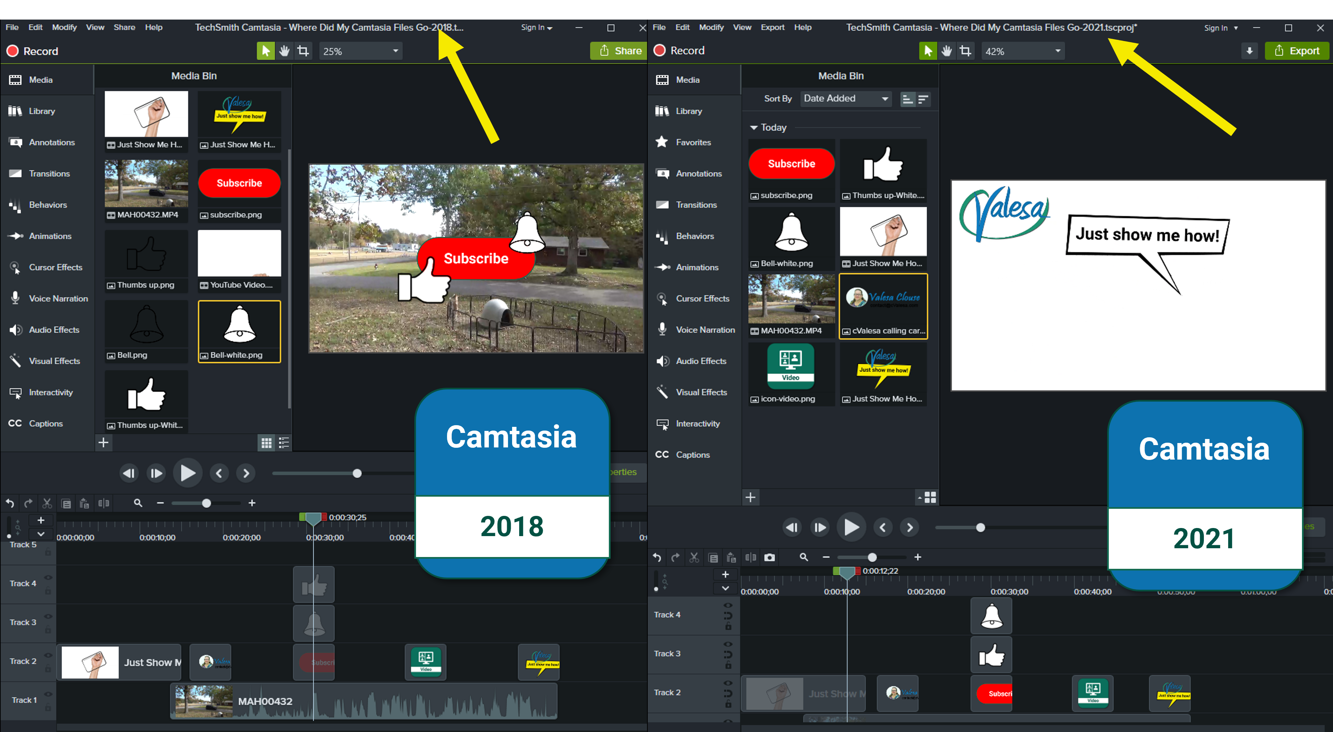Viewport: 1333px width, 732px height.
Task: Select the crop tool in the 2018 toolbar
Action: click(x=303, y=51)
